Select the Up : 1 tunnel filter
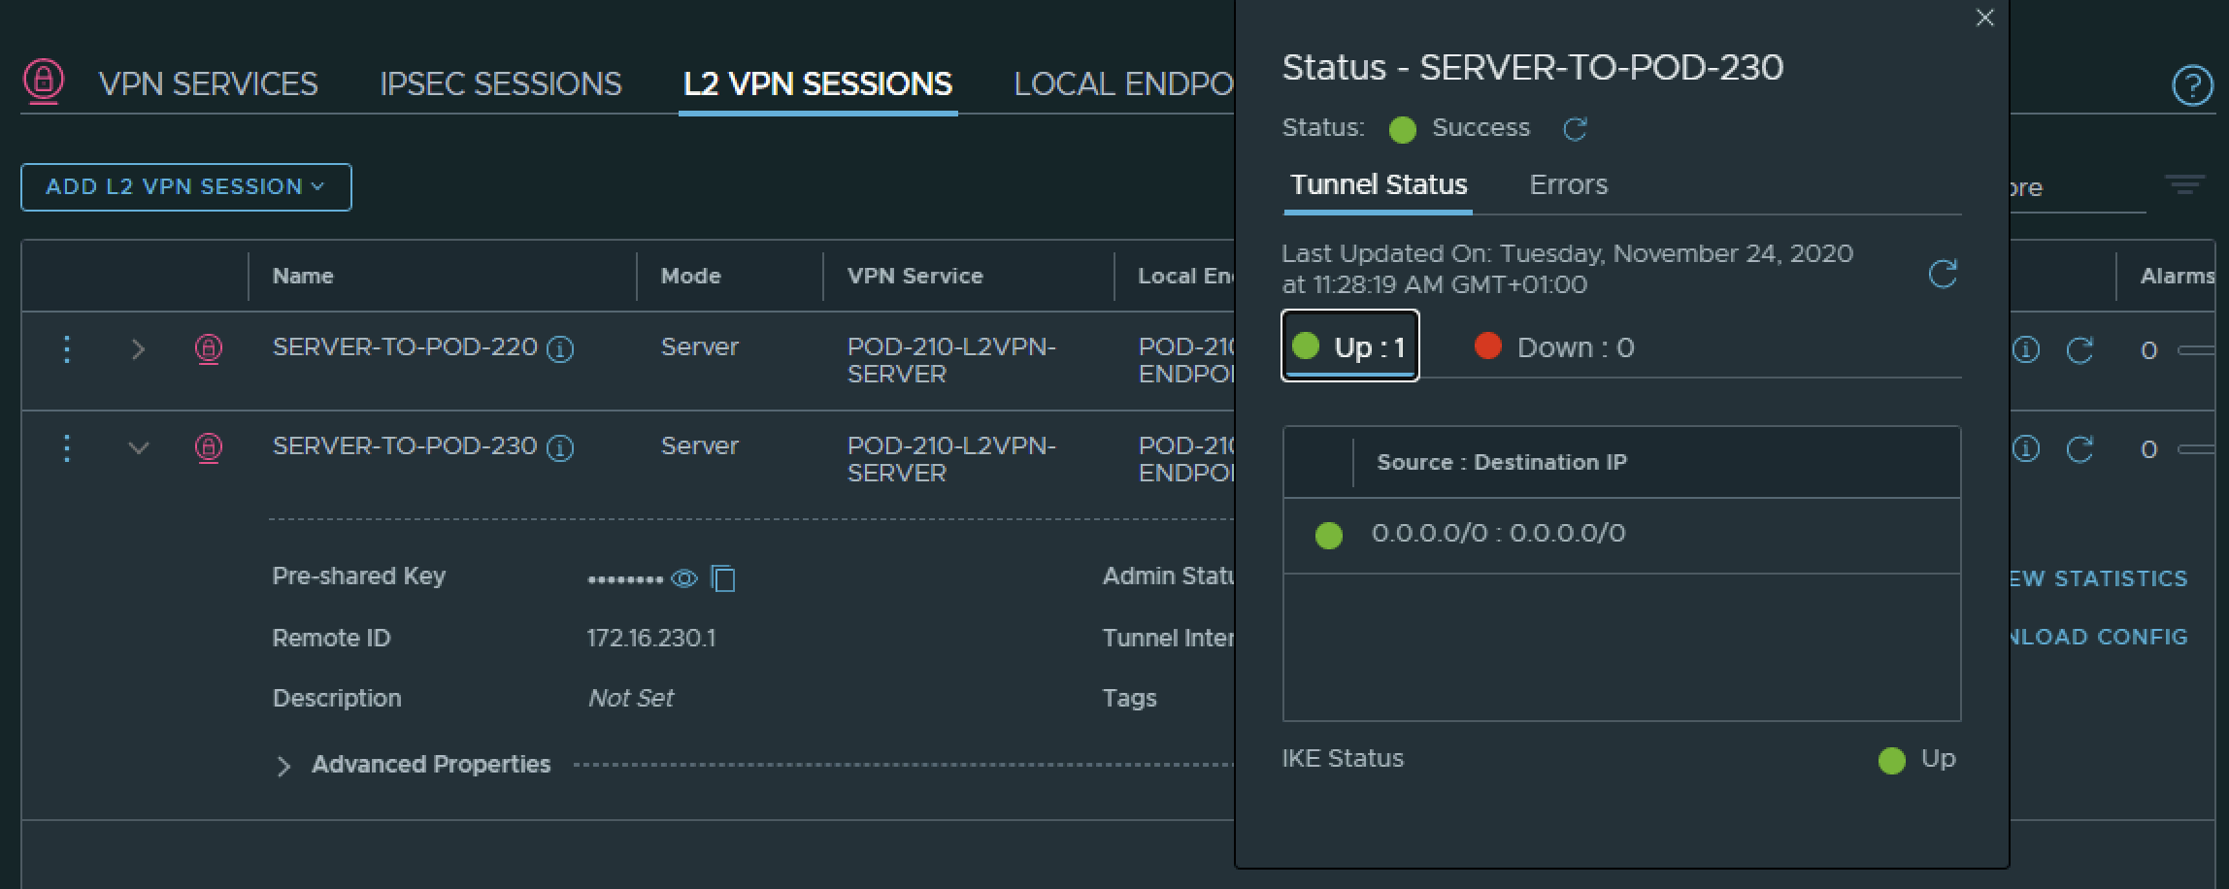 click(1350, 346)
